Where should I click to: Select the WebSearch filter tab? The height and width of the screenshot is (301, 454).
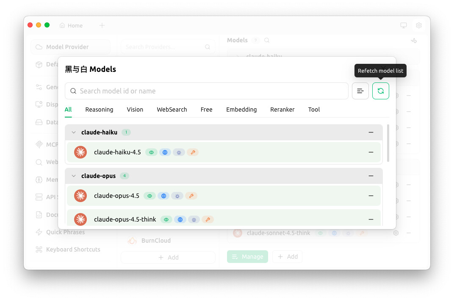tap(172, 109)
